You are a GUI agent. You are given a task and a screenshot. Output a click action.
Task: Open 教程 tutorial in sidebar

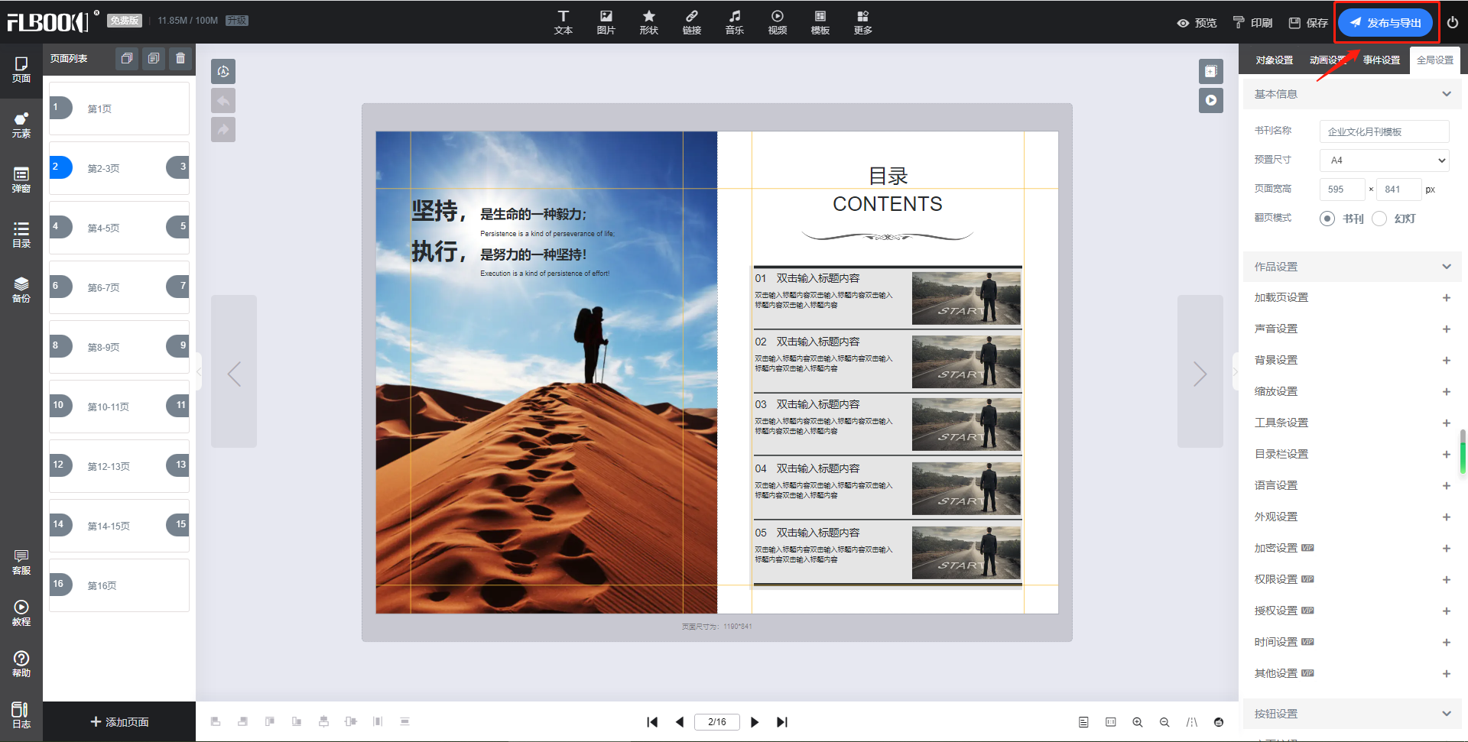21,614
